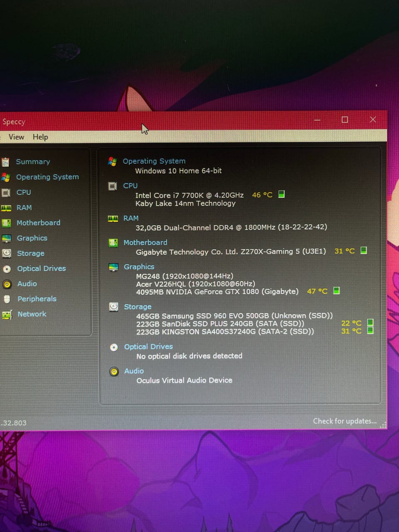Click the Audio icon in summary pane
The image size is (399, 532).
(114, 372)
